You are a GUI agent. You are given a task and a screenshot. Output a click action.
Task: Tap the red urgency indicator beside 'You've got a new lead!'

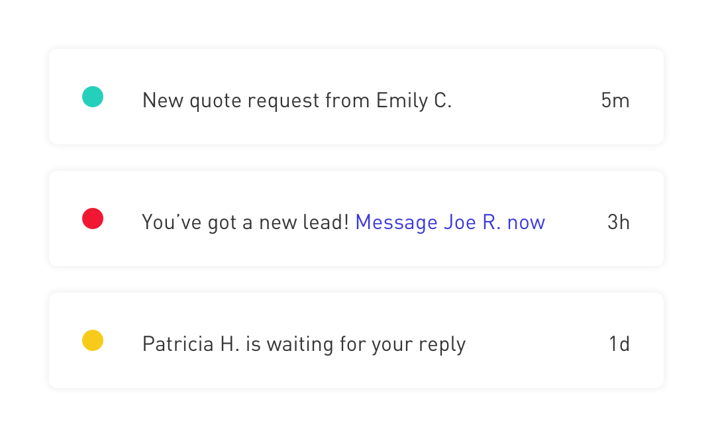coord(92,218)
